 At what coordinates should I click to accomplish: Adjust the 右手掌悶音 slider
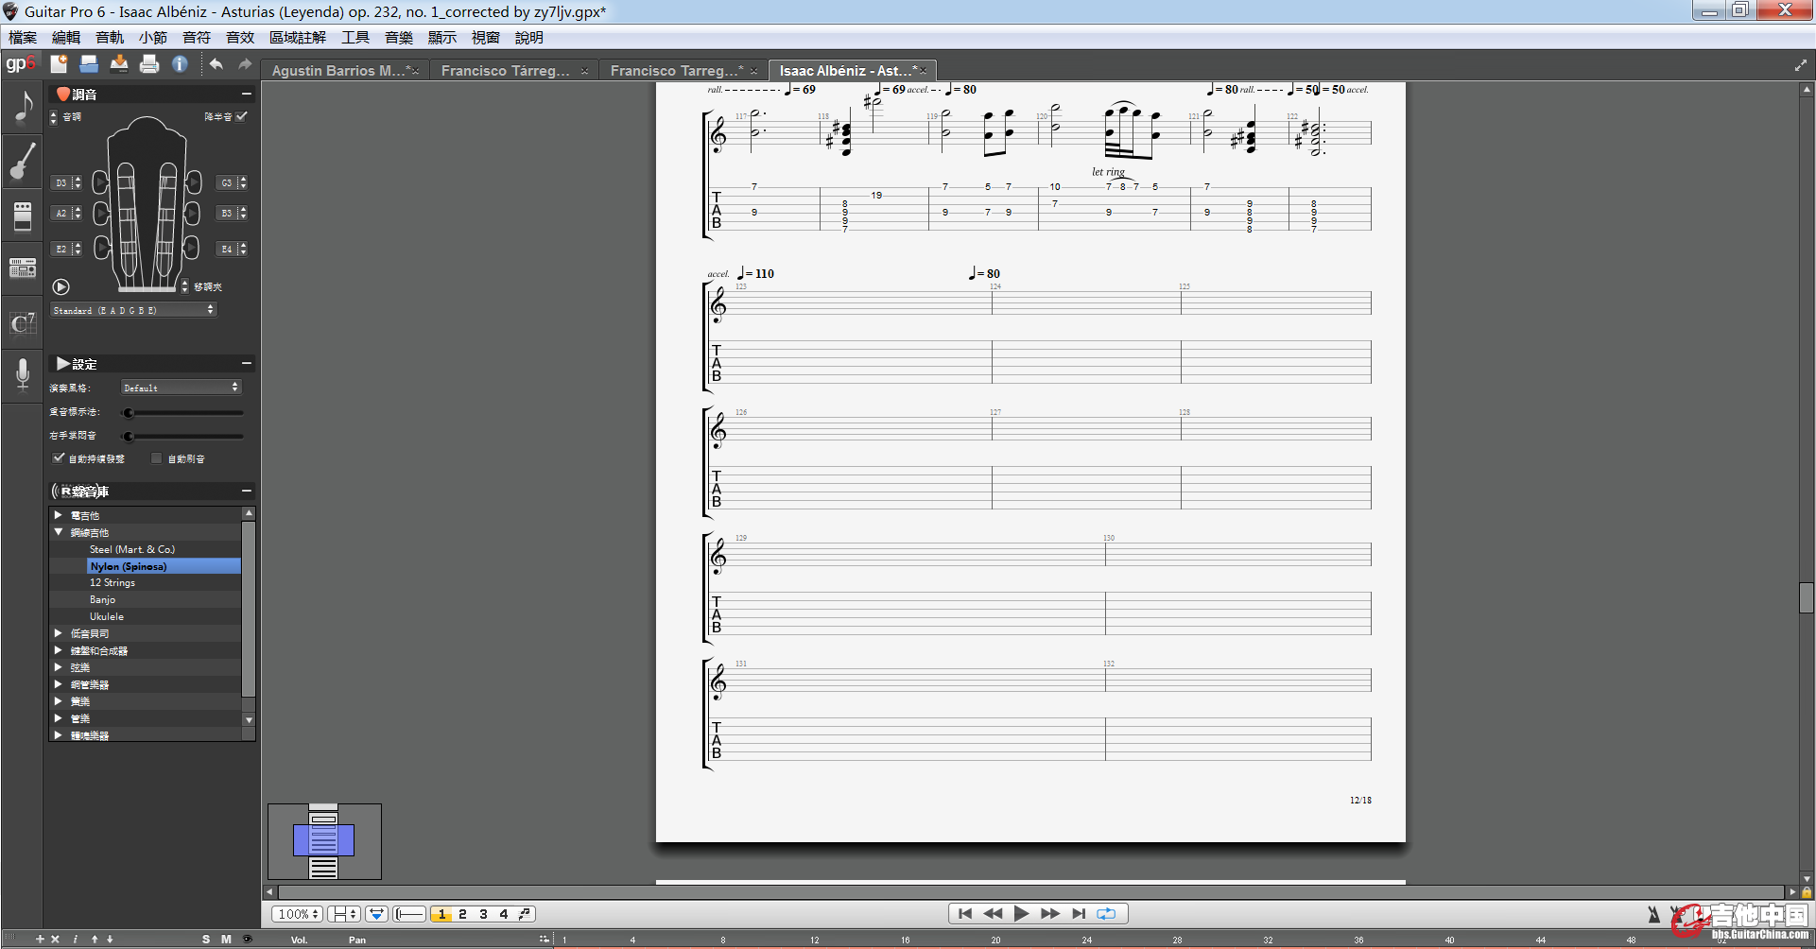click(x=183, y=436)
